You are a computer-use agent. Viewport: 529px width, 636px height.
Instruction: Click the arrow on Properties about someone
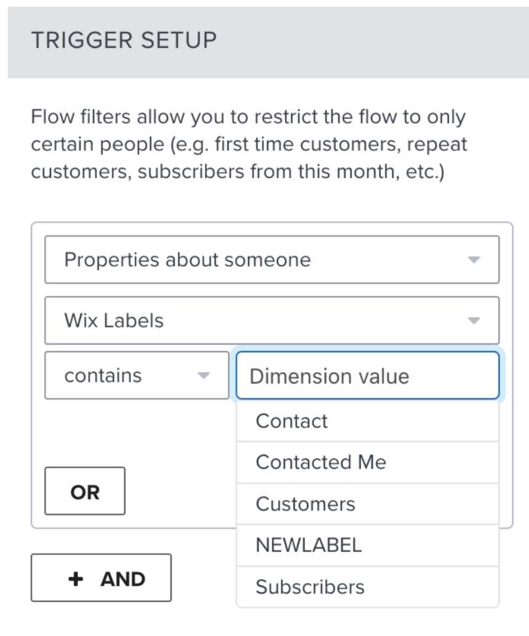click(x=474, y=260)
